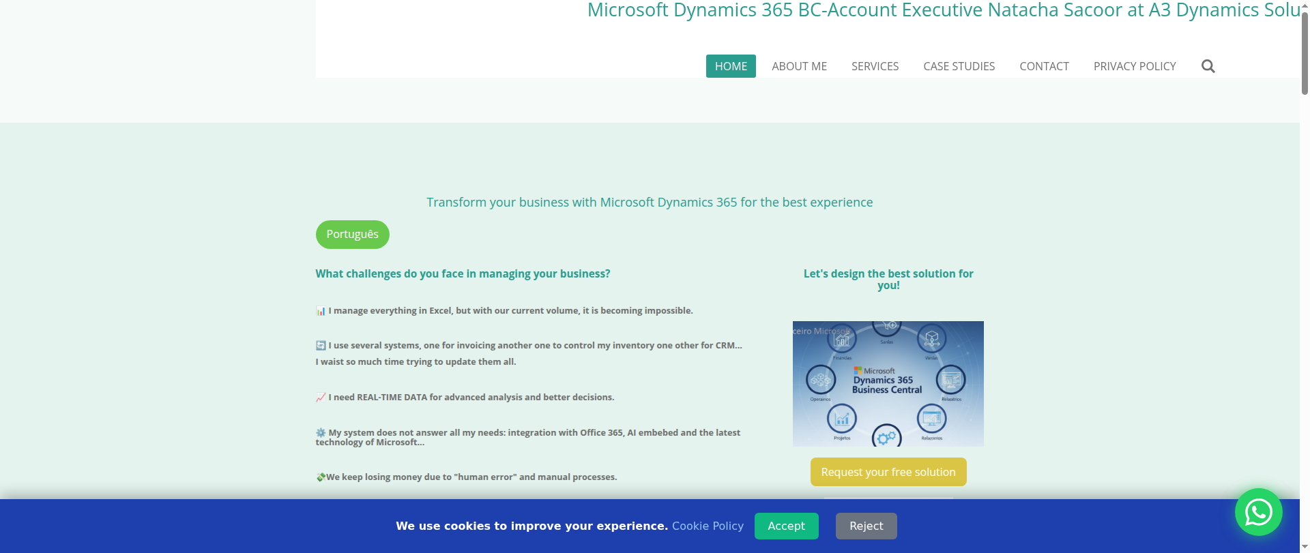Click the line My system does not answer

[527, 437]
